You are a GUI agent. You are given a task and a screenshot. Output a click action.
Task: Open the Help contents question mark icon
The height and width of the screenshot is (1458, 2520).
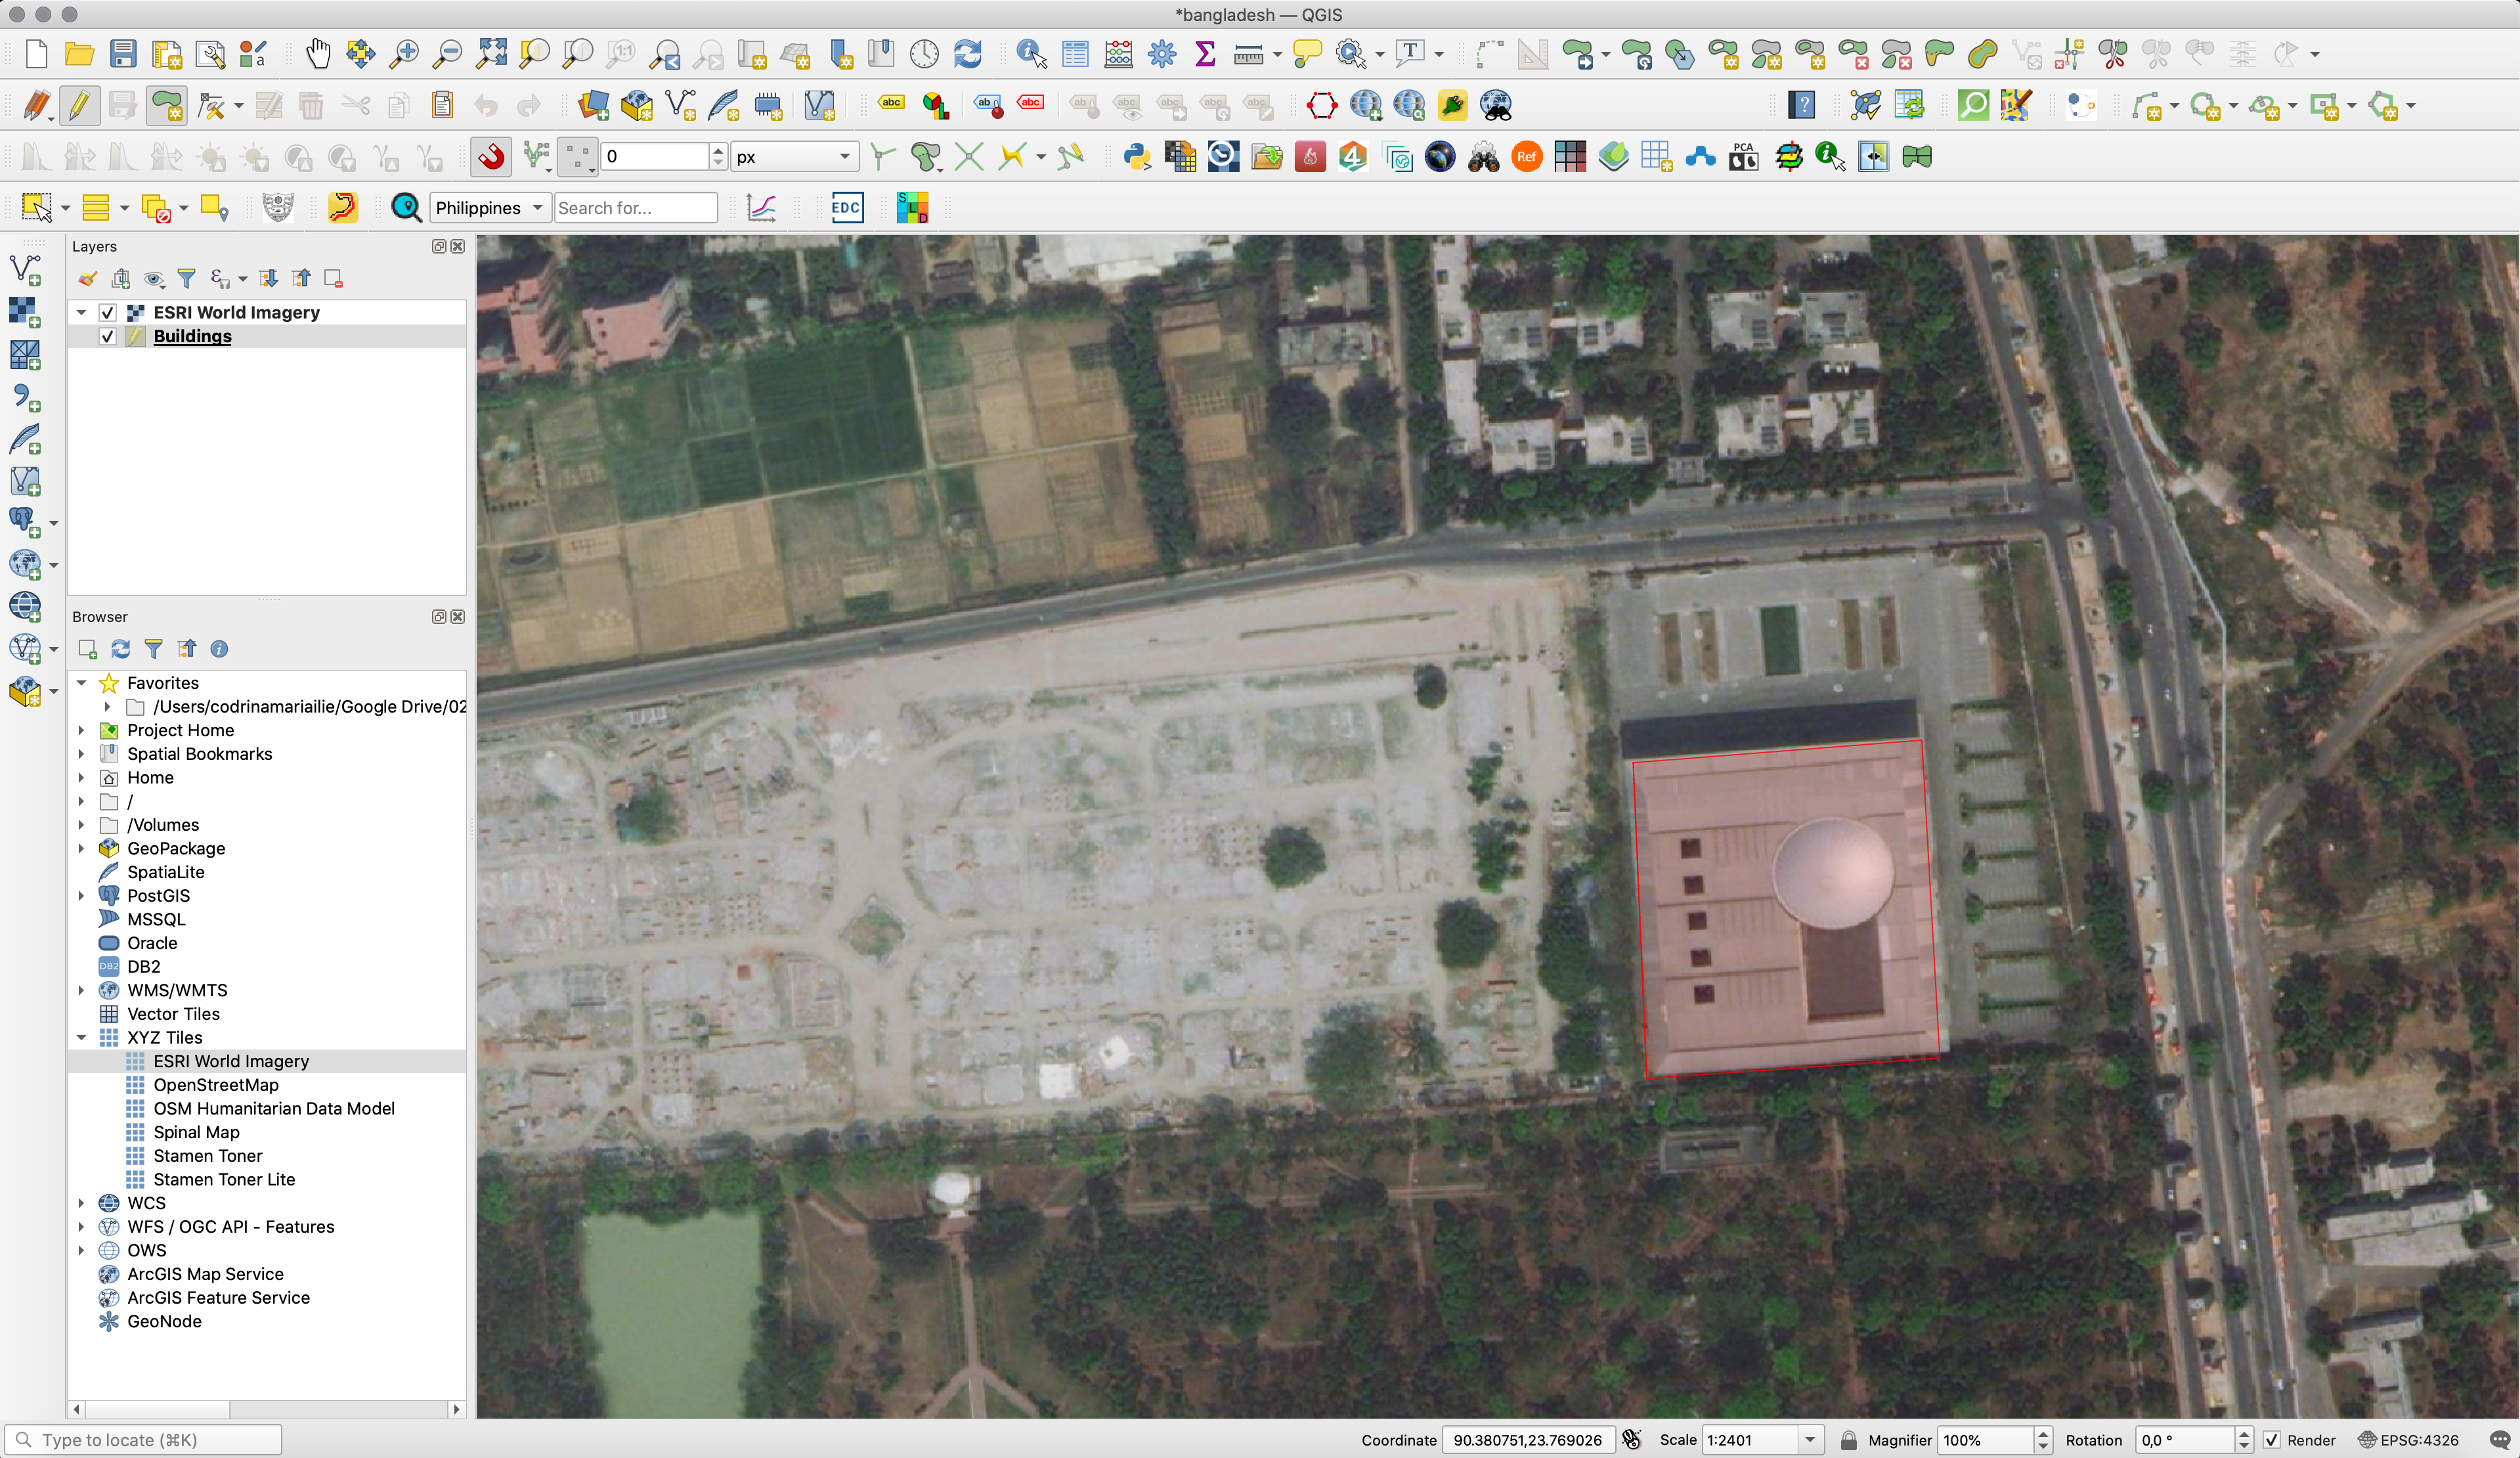1801,105
